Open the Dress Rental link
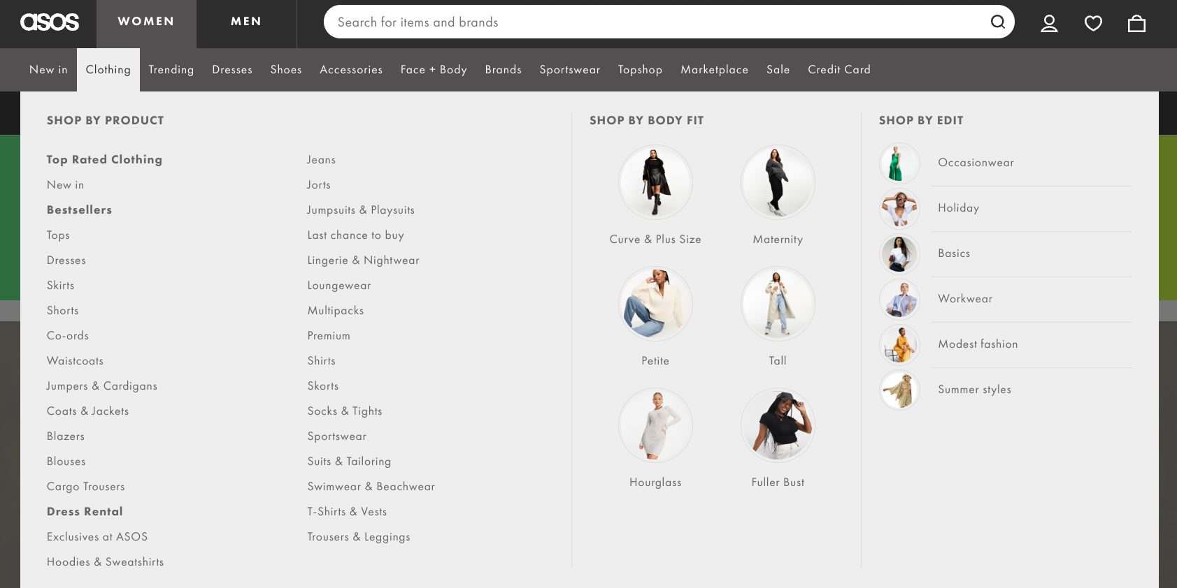This screenshot has height=588, width=1177. 85,511
